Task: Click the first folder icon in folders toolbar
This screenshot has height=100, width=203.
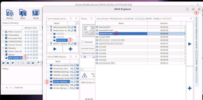Action: (x=4, y=63)
